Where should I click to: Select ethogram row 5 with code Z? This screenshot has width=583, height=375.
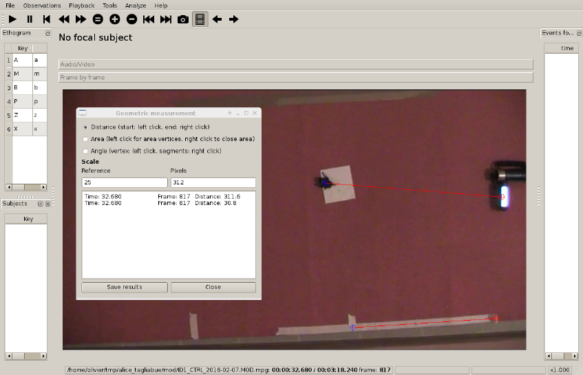click(26, 115)
